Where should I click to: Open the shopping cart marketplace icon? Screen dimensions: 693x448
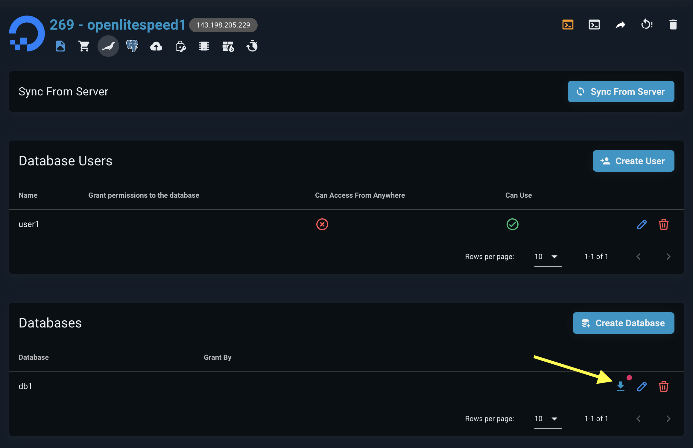[84, 46]
